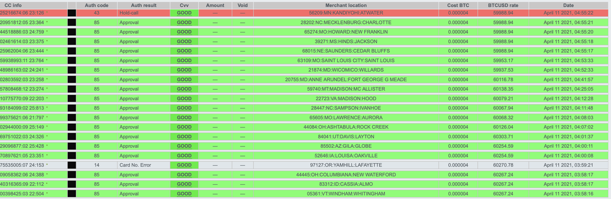The height and width of the screenshot is (199, 611).
Task: Select merchant location 65605:MO:LAWRENCE:AURORA
Action: (346, 118)
